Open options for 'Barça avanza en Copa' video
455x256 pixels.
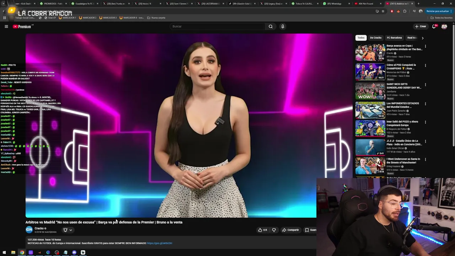(x=425, y=46)
